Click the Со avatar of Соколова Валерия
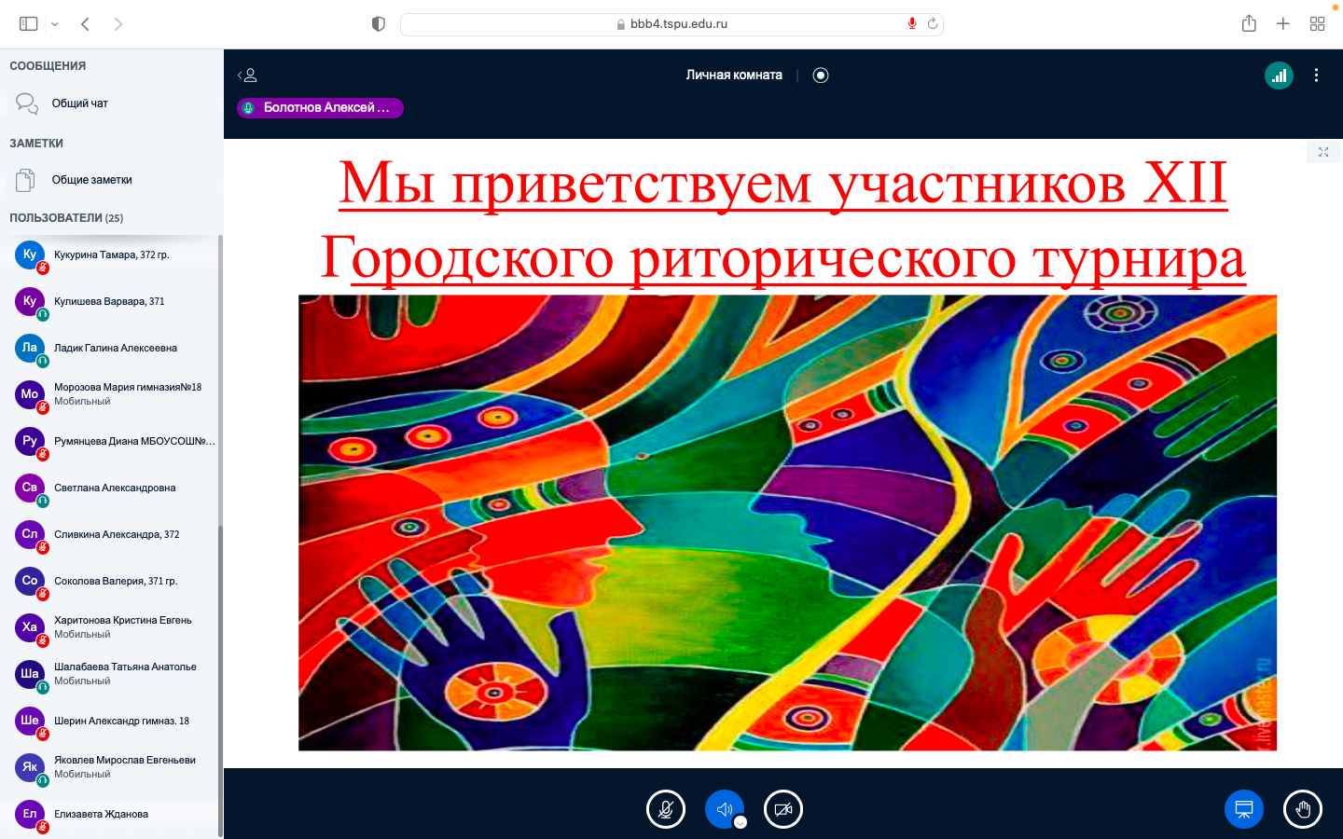 [30, 581]
